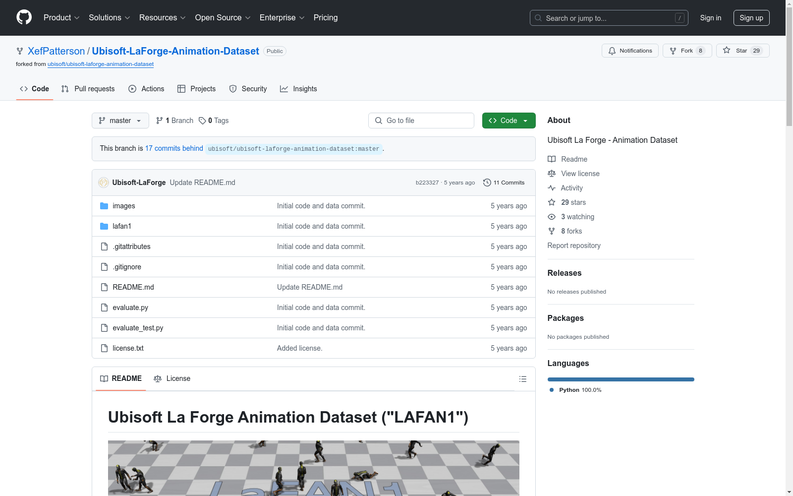Viewport: 793px width, 496px height.
Task: Open the Releases heading link
Action: pyautogui.click(x=565, y=273)
